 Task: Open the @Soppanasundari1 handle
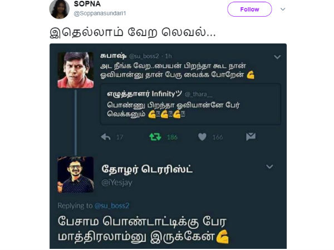pyautogui.click(x=100, y=13)
